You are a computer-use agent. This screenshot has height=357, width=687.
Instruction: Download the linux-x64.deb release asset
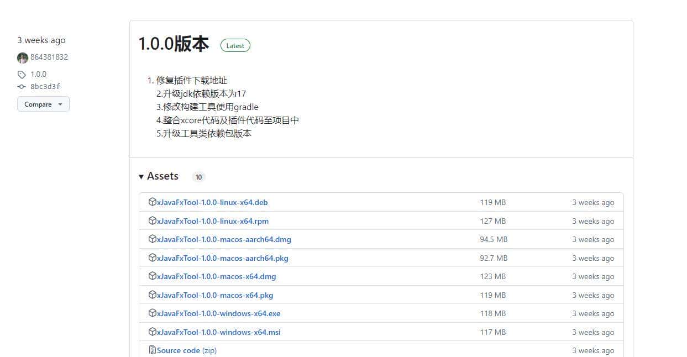213,202
